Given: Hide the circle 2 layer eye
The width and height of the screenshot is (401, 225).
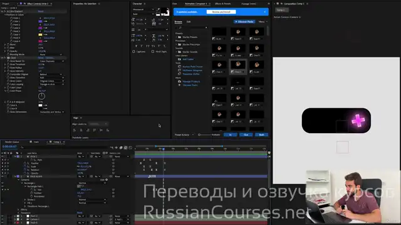Looking at the screenshot, I should [3, 156].
